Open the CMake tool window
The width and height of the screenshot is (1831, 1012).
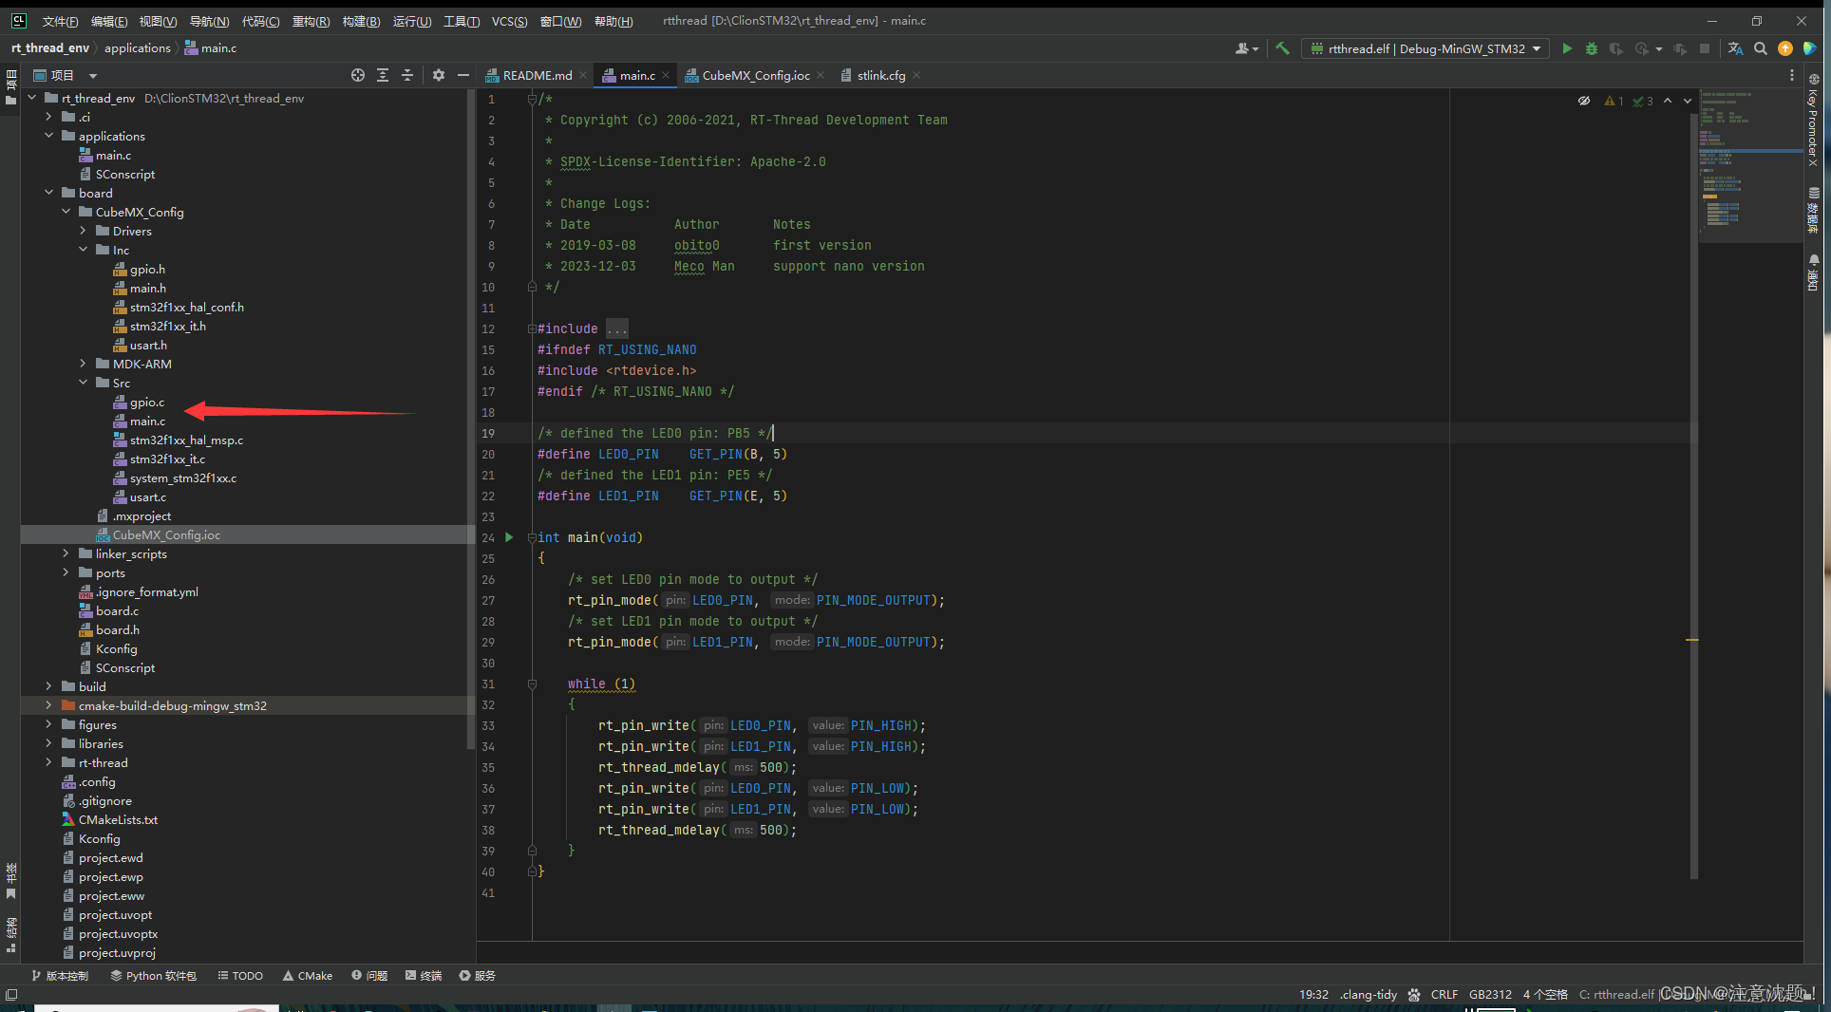tap(308, 975)
